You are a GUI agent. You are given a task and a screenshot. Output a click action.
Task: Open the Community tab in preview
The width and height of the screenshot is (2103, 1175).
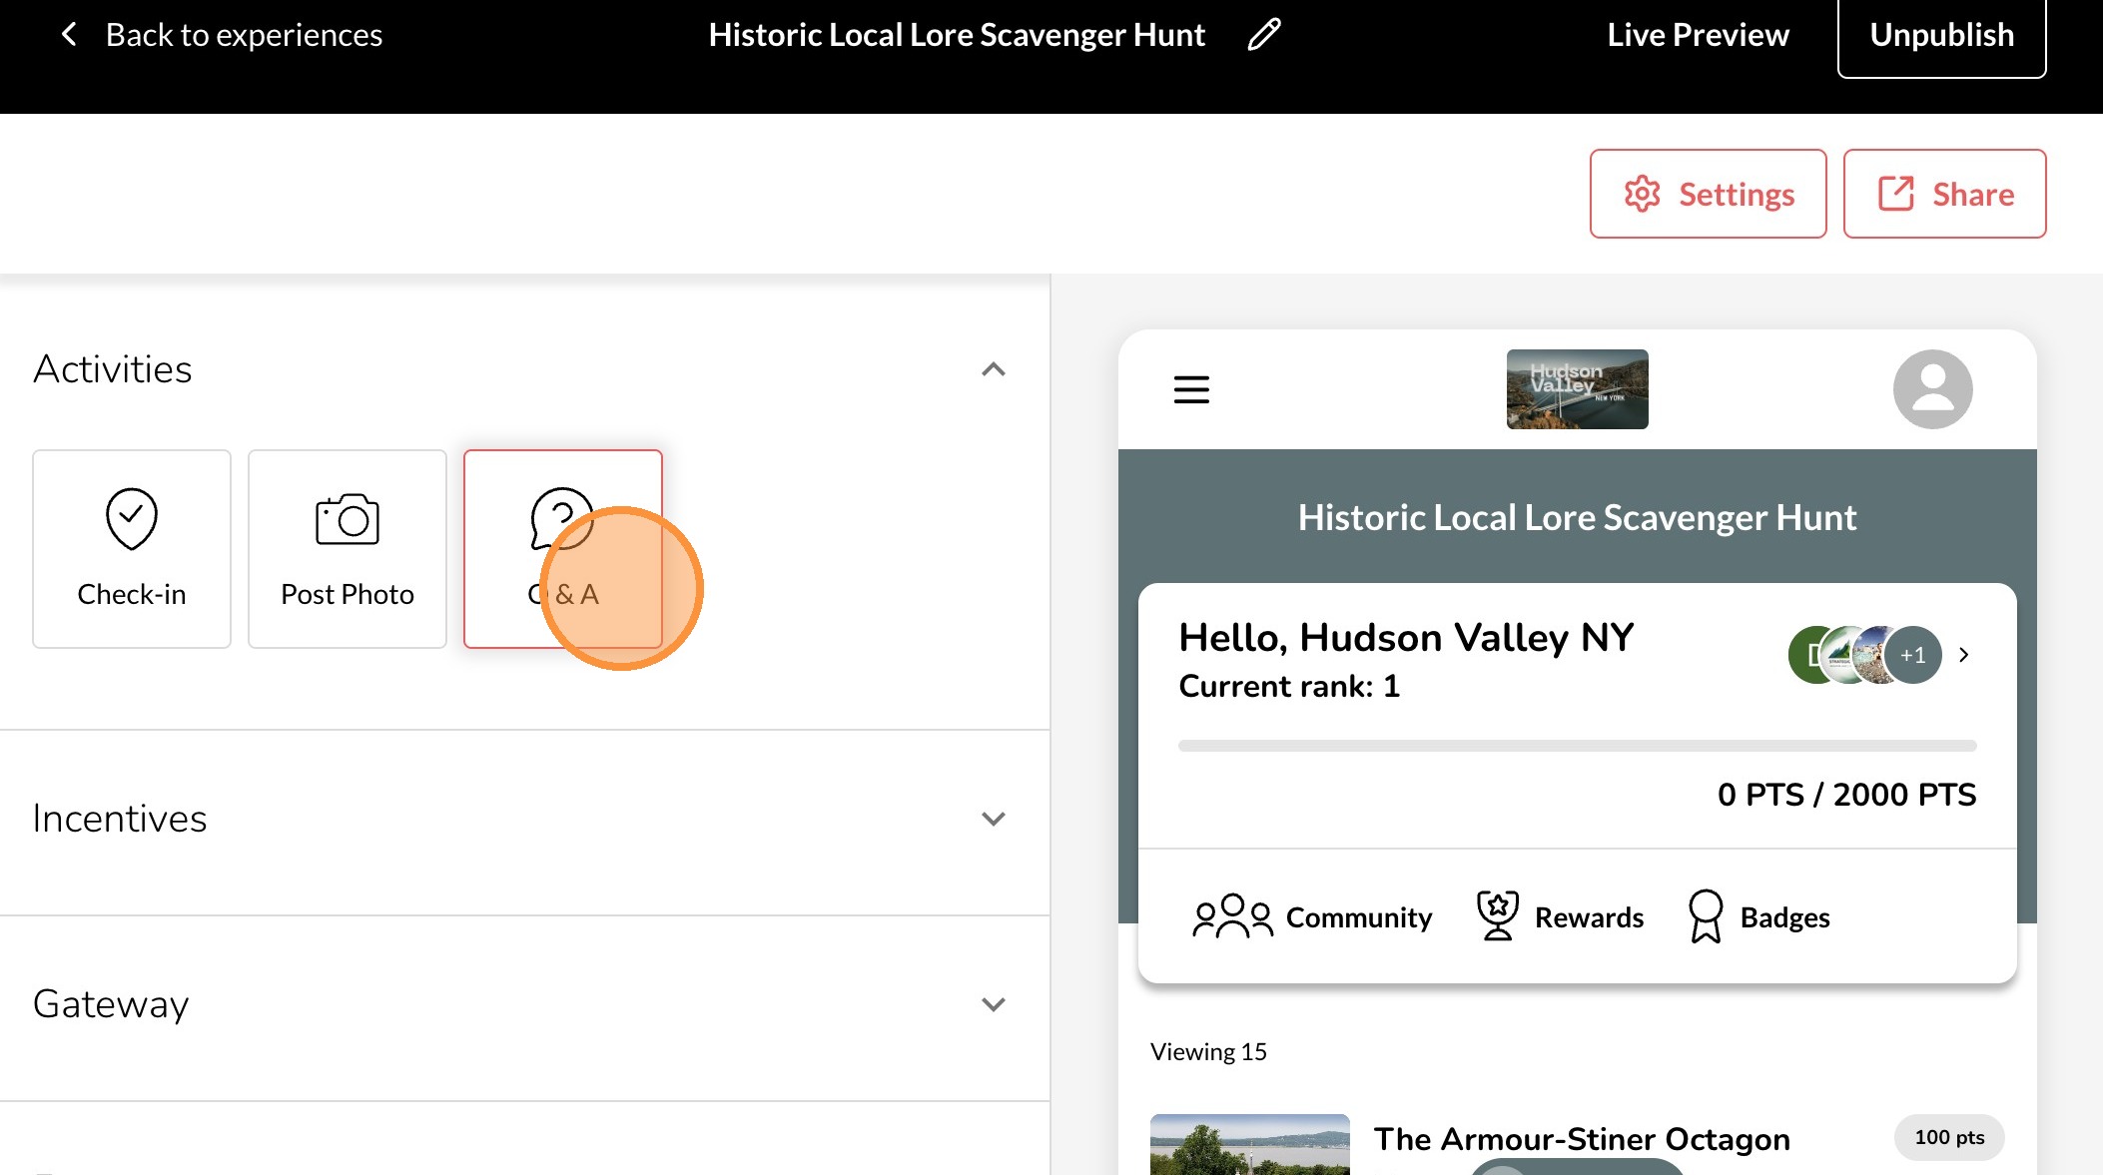coord(1313,916)
